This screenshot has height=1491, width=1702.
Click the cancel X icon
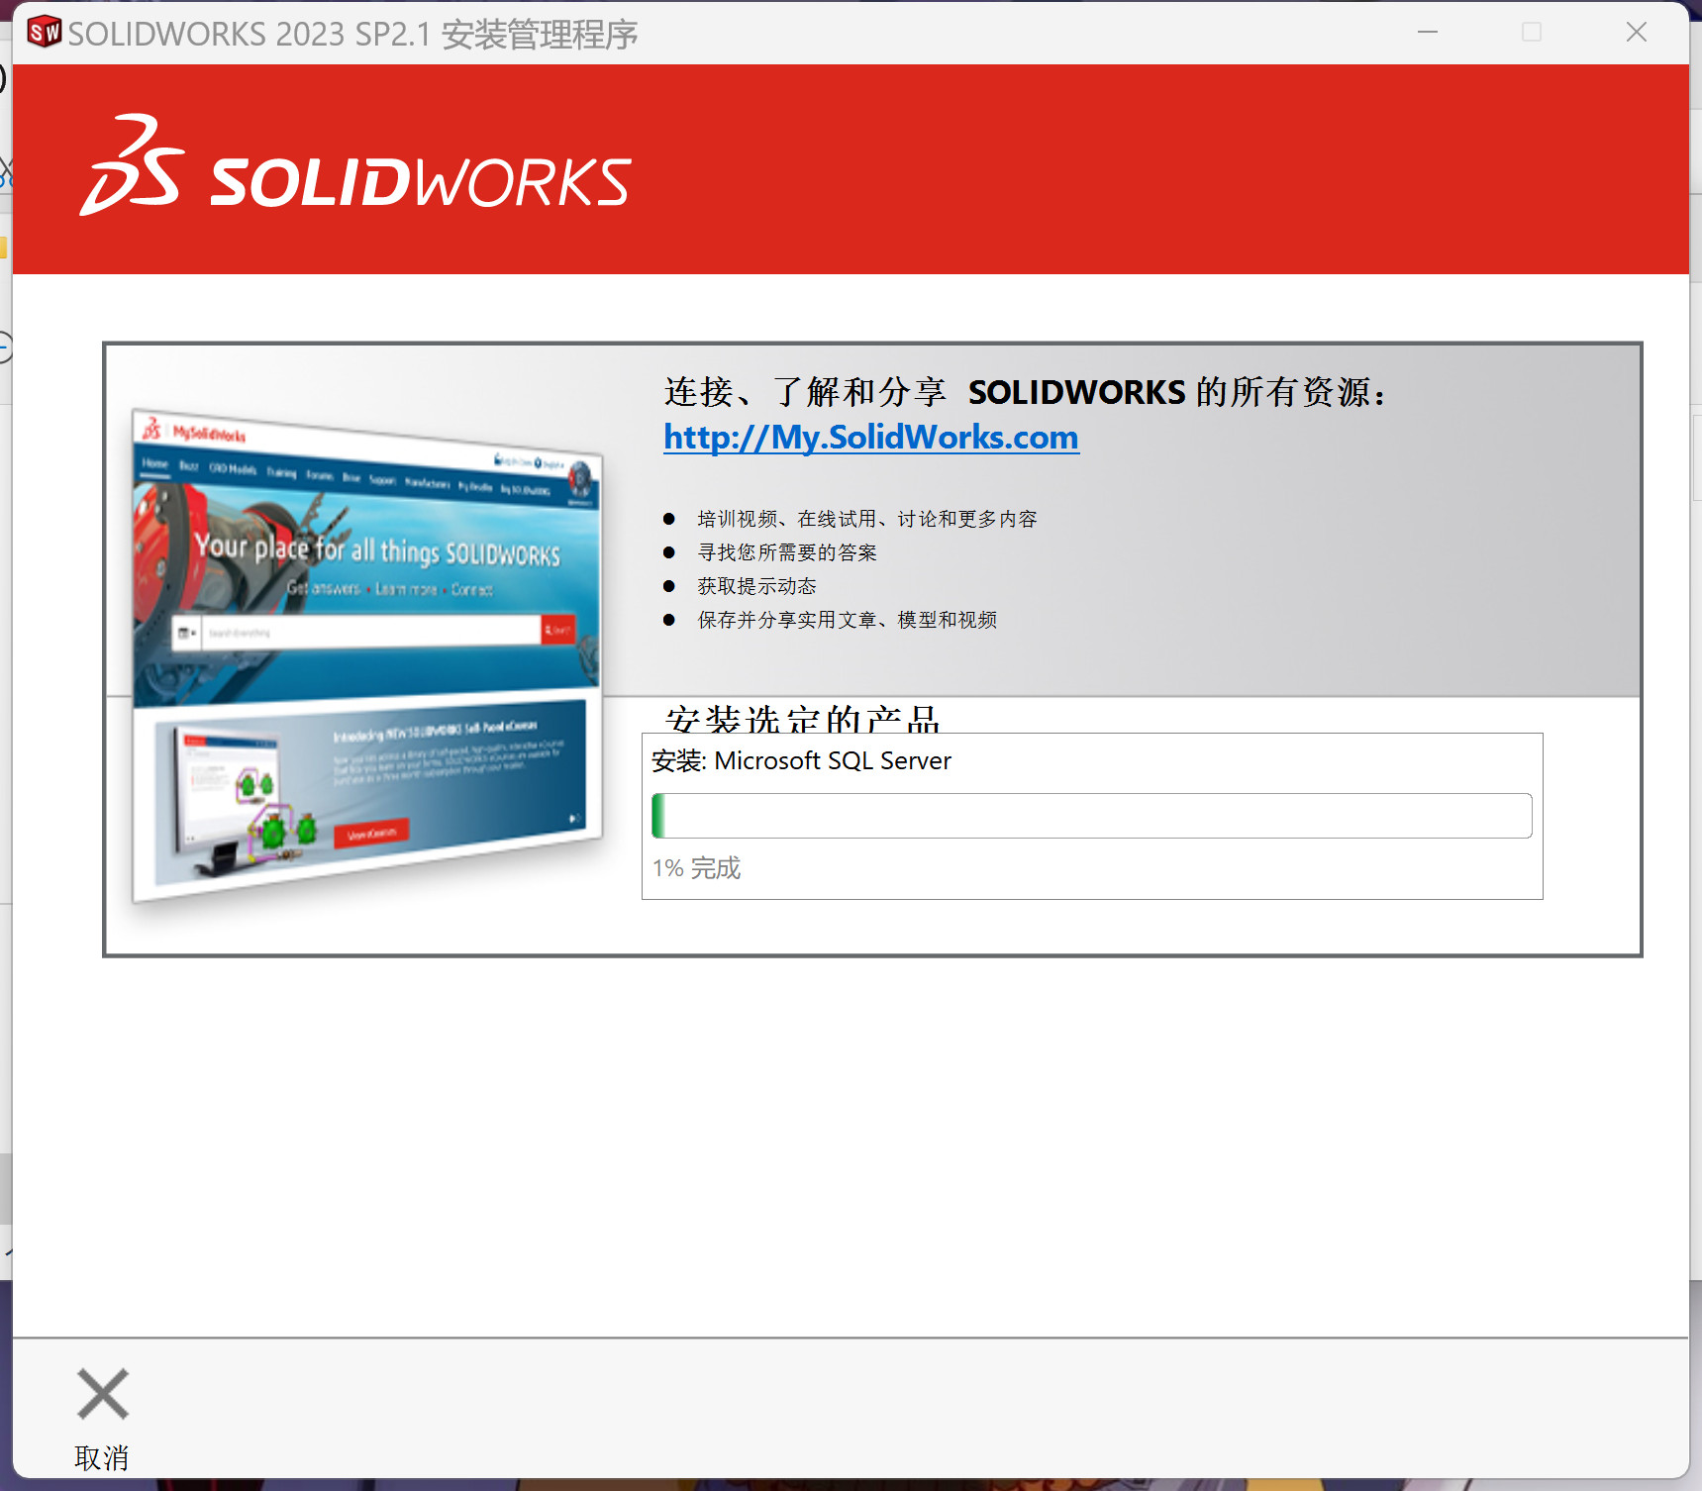[x=102, y=1394]
